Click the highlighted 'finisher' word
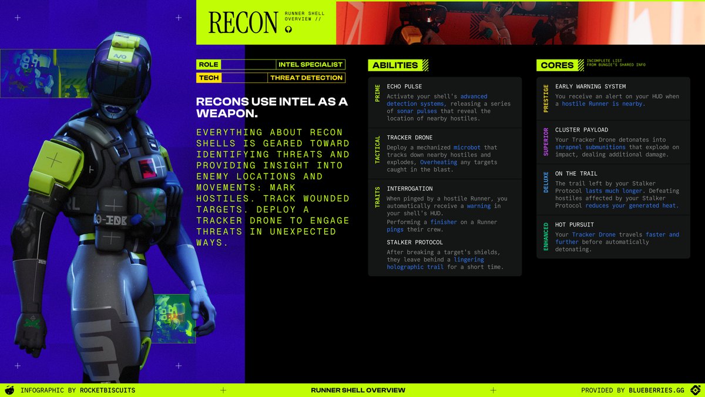This screenshot has width=705, height=397. pyautogui.click(x=443, y=222)
